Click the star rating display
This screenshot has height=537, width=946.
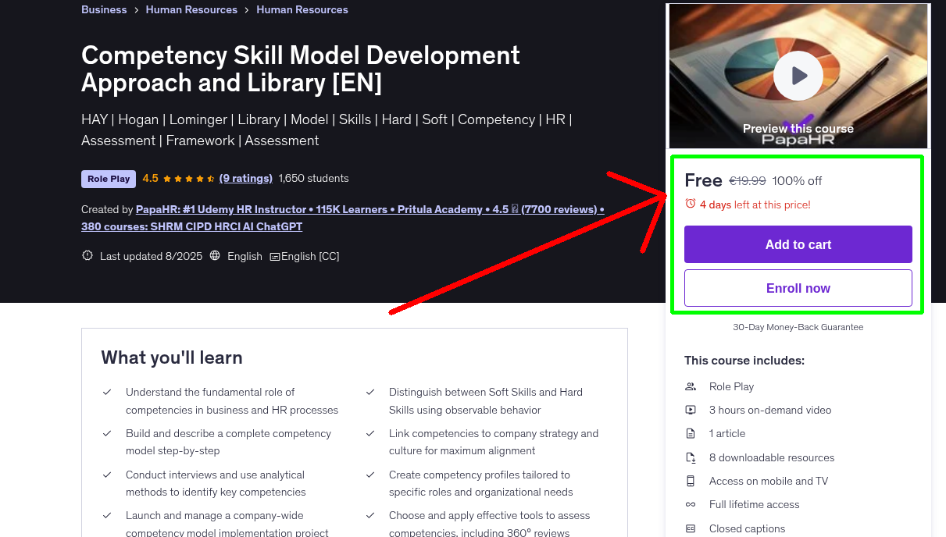tap(188, 179)
